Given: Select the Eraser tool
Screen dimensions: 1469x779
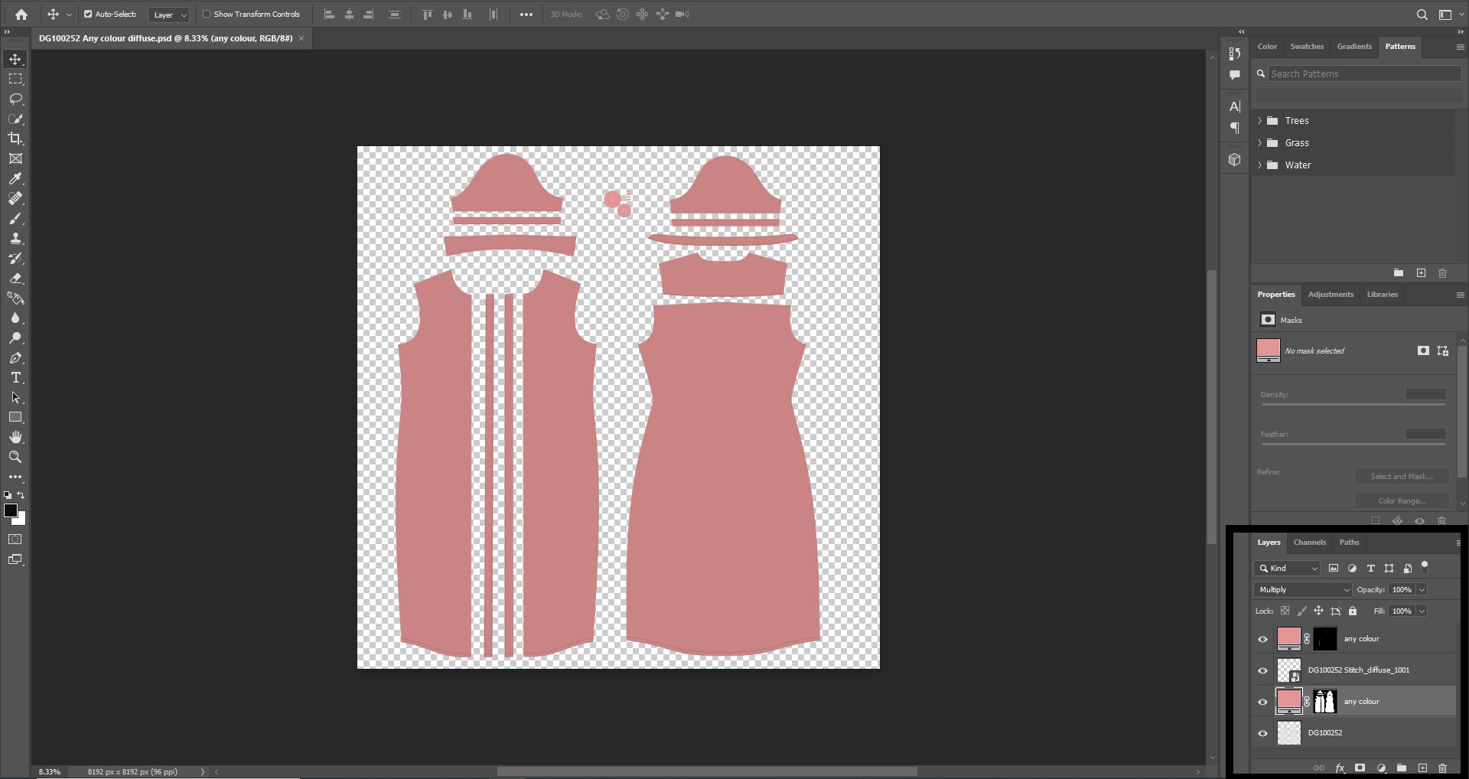Looking at the screenshot, I should [15, 278].
